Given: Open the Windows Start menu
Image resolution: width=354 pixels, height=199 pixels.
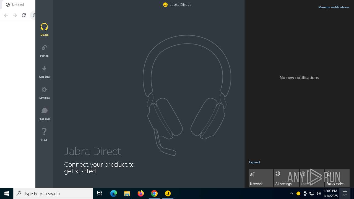Looking at the screenshot, I should click(7, 193).
